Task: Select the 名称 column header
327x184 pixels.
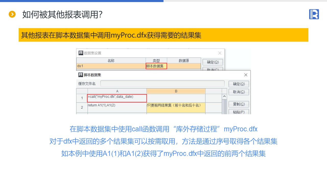Action: (111, 61)
